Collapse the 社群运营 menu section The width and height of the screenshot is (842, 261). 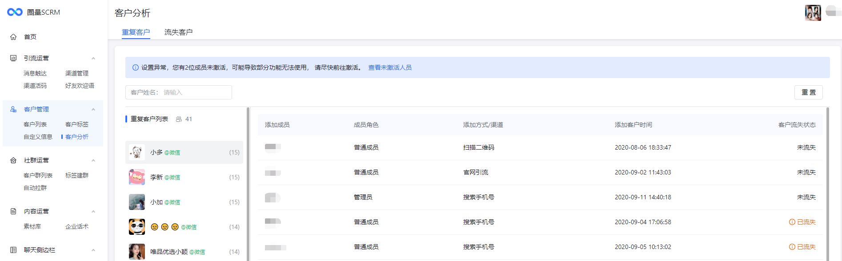point(93,160)
